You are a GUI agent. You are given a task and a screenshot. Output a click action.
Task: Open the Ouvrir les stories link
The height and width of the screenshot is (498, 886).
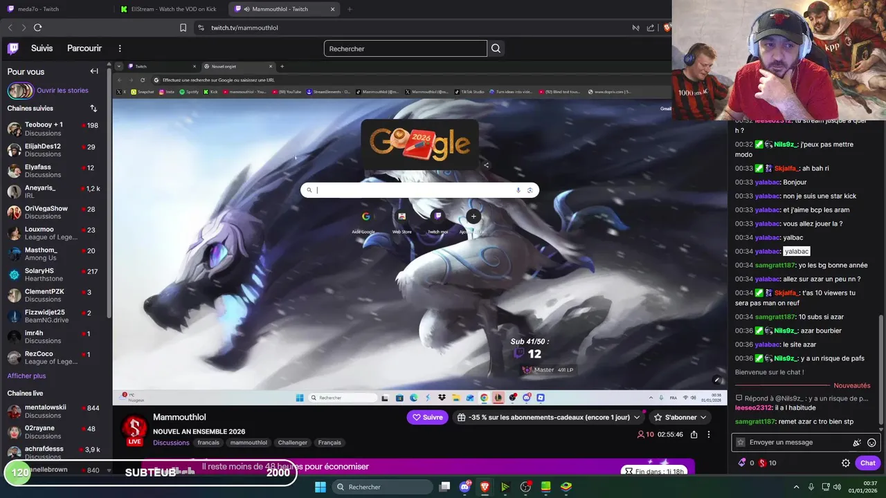click(x=62, y=91)
